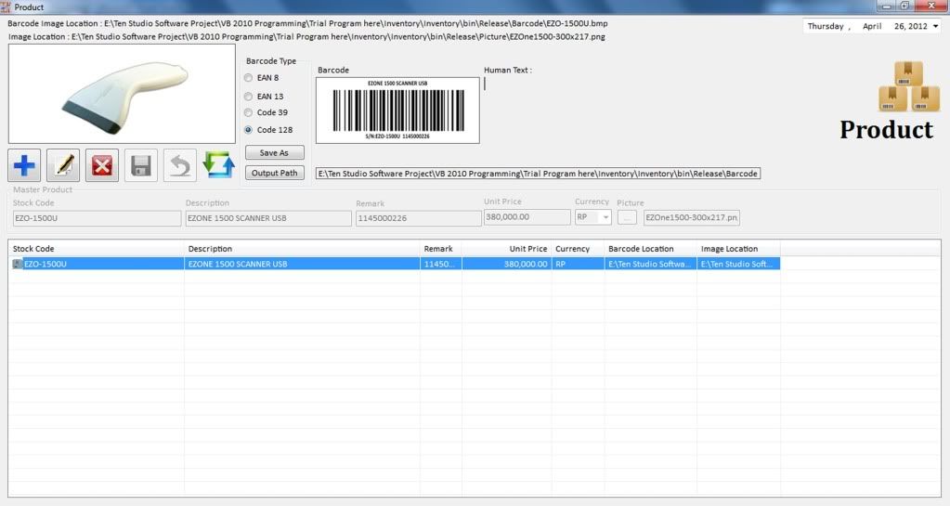Click the Output Path button
The image size is (950, 506).
pos(275,173)
